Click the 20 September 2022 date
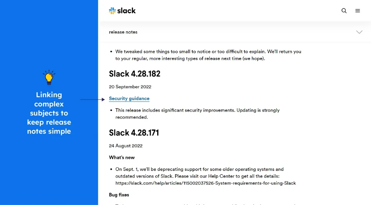This screenshot has width=371, height=205. tap(130, 87)
